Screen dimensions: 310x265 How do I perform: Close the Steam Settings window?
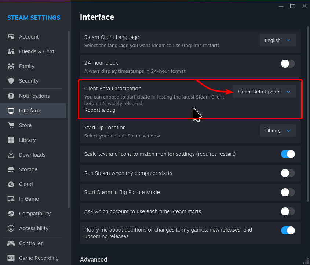[304, 6]
